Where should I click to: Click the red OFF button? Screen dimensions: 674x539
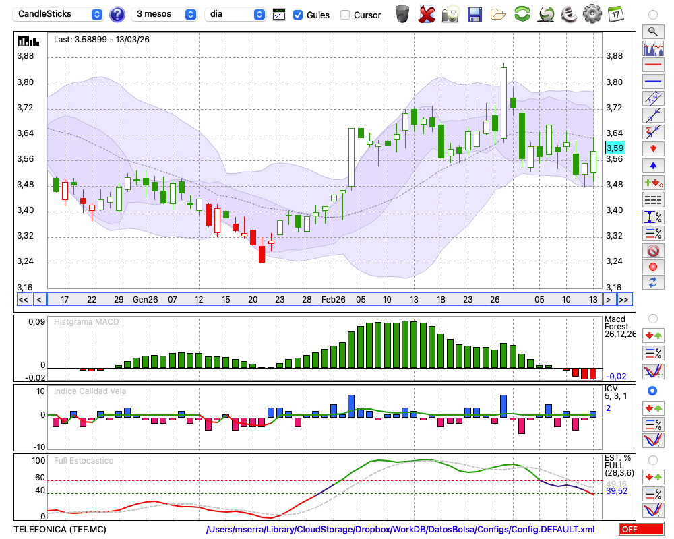pyautogui.click(x=640, y=530)
